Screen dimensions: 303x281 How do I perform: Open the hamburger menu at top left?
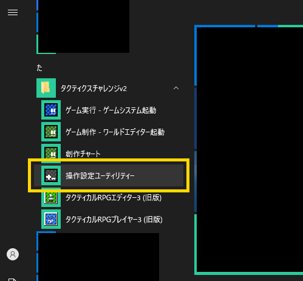click(13, 13)
